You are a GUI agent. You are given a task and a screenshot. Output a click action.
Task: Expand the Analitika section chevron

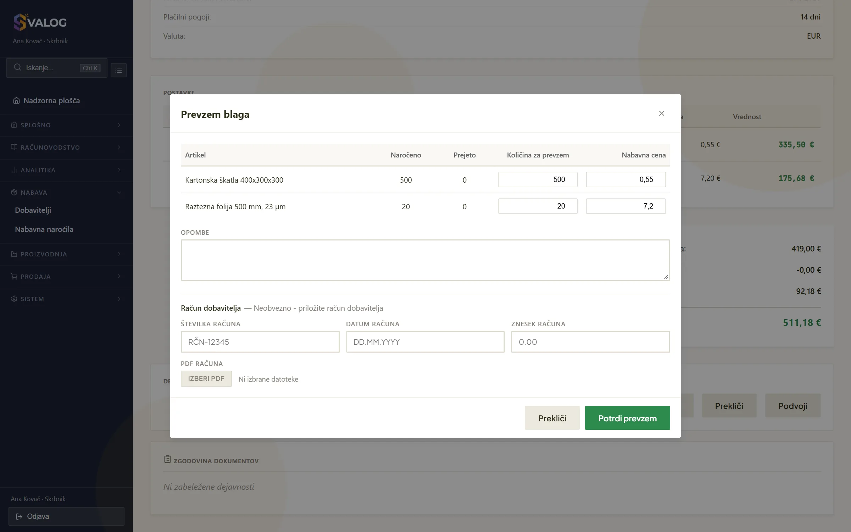[x=119, y=170]
